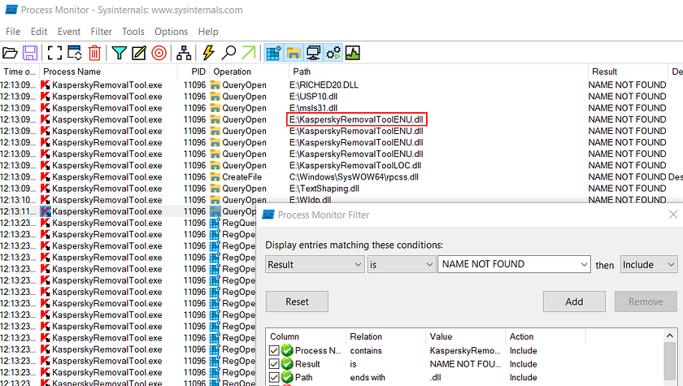Close the Process Monitor Filter dialog

pos(673,215)
